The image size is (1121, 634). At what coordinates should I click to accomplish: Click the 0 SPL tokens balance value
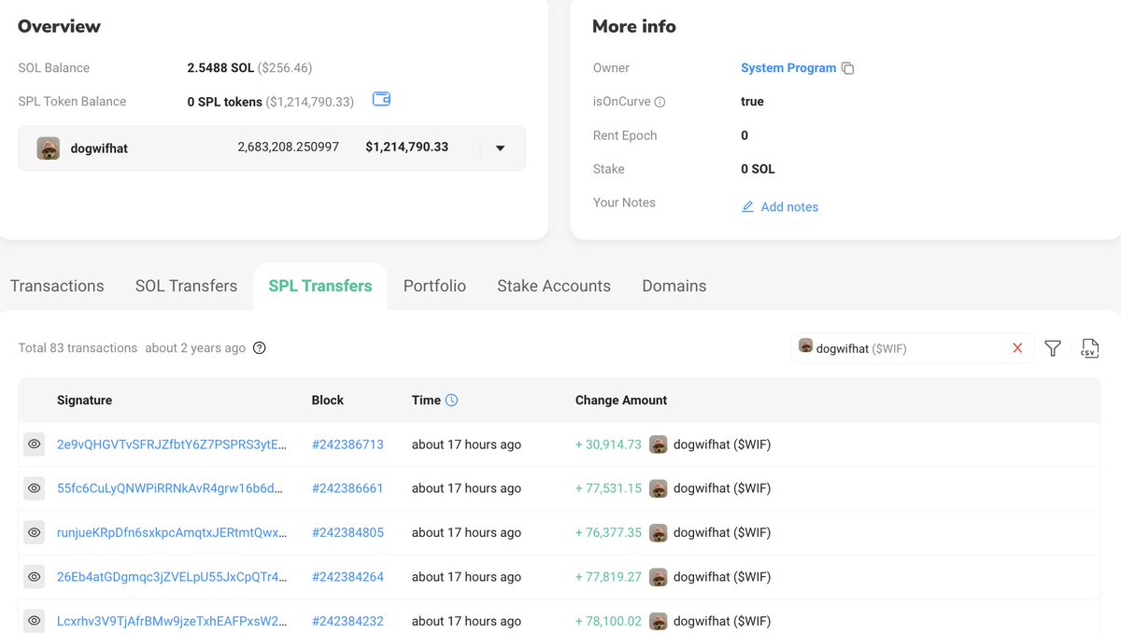pyautogui.click(x=224, y=102)
